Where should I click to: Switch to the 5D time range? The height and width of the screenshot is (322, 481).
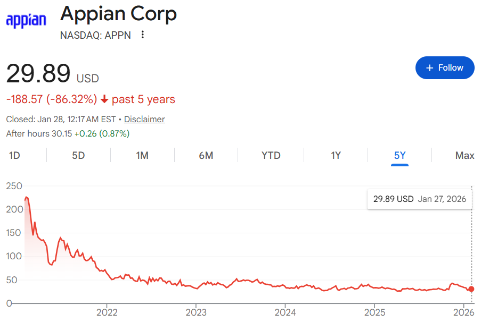tap(78, 156)
